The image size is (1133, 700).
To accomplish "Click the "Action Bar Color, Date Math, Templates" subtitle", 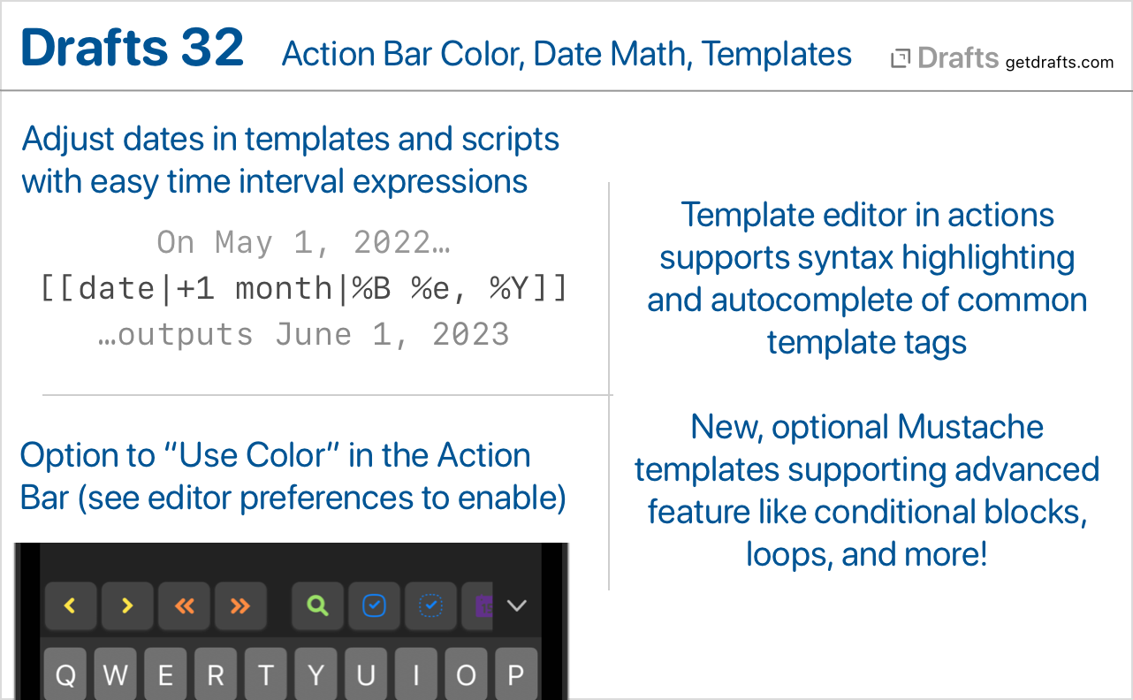I will 566,54.
